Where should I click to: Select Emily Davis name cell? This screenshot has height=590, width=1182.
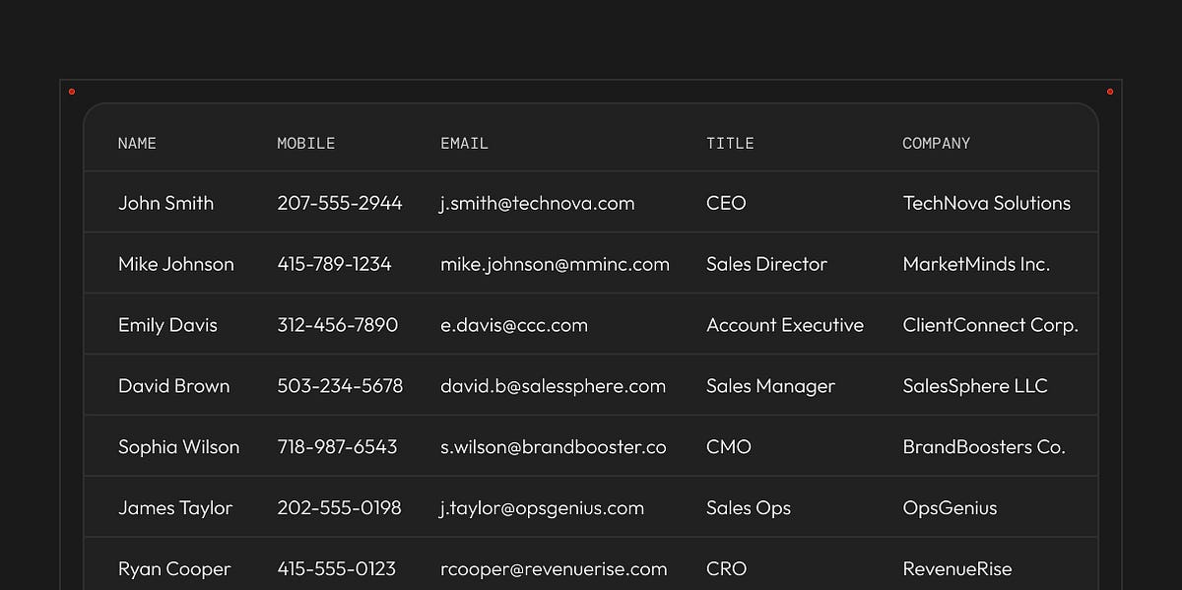tap(167, 326)
